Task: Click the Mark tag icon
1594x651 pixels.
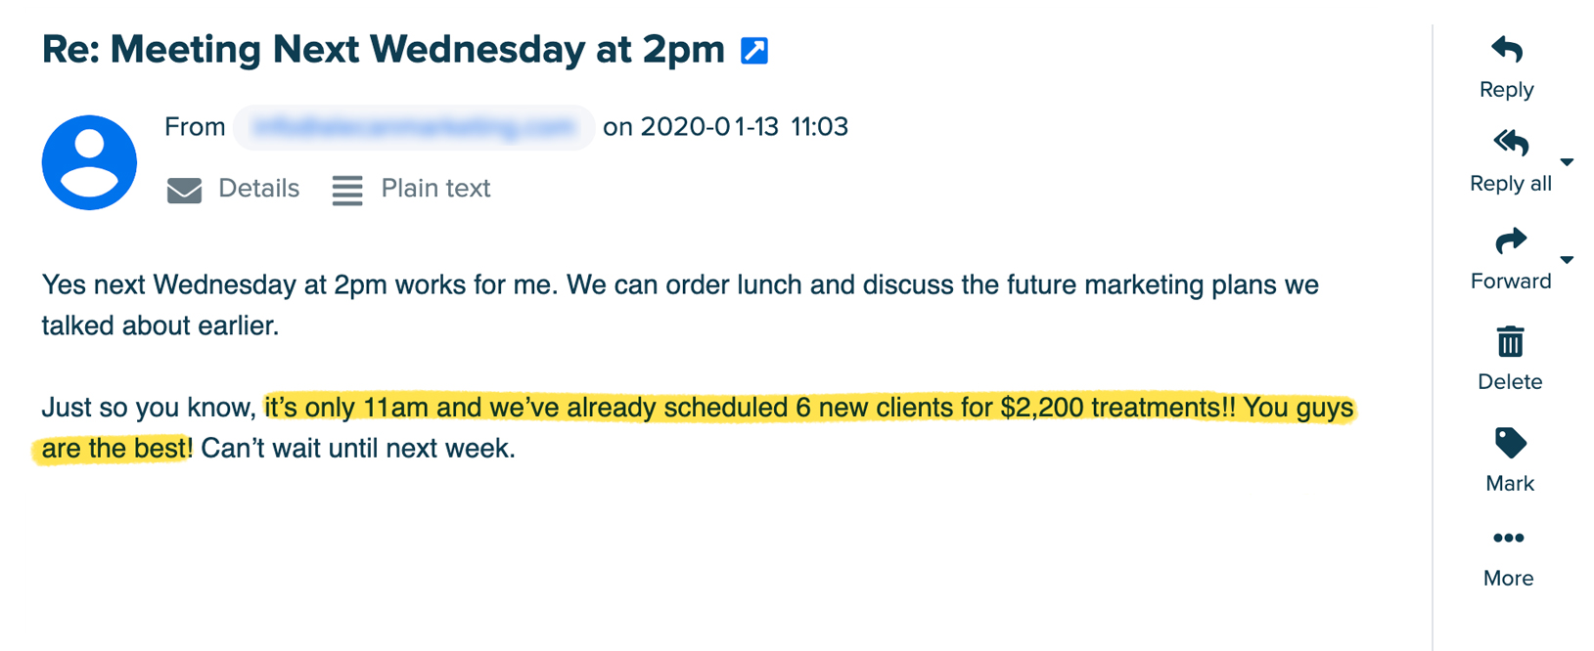Action: click(1510, 443)
